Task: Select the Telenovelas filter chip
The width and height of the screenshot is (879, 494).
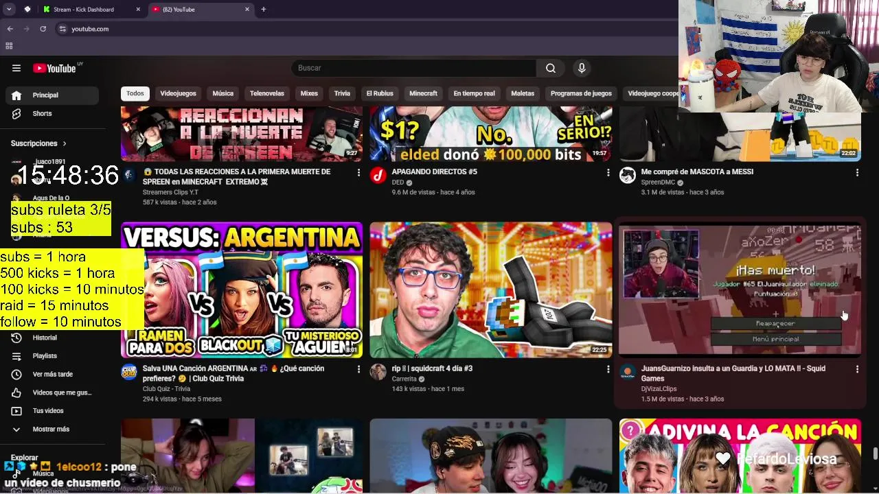Action: pyautogui.click(x=266, y=93)
